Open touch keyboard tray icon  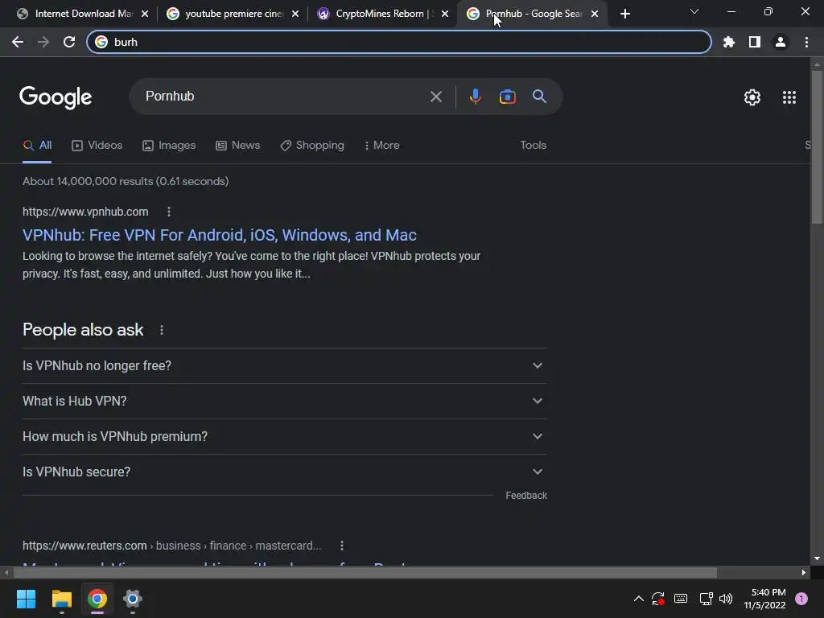(x=681, y=599)
